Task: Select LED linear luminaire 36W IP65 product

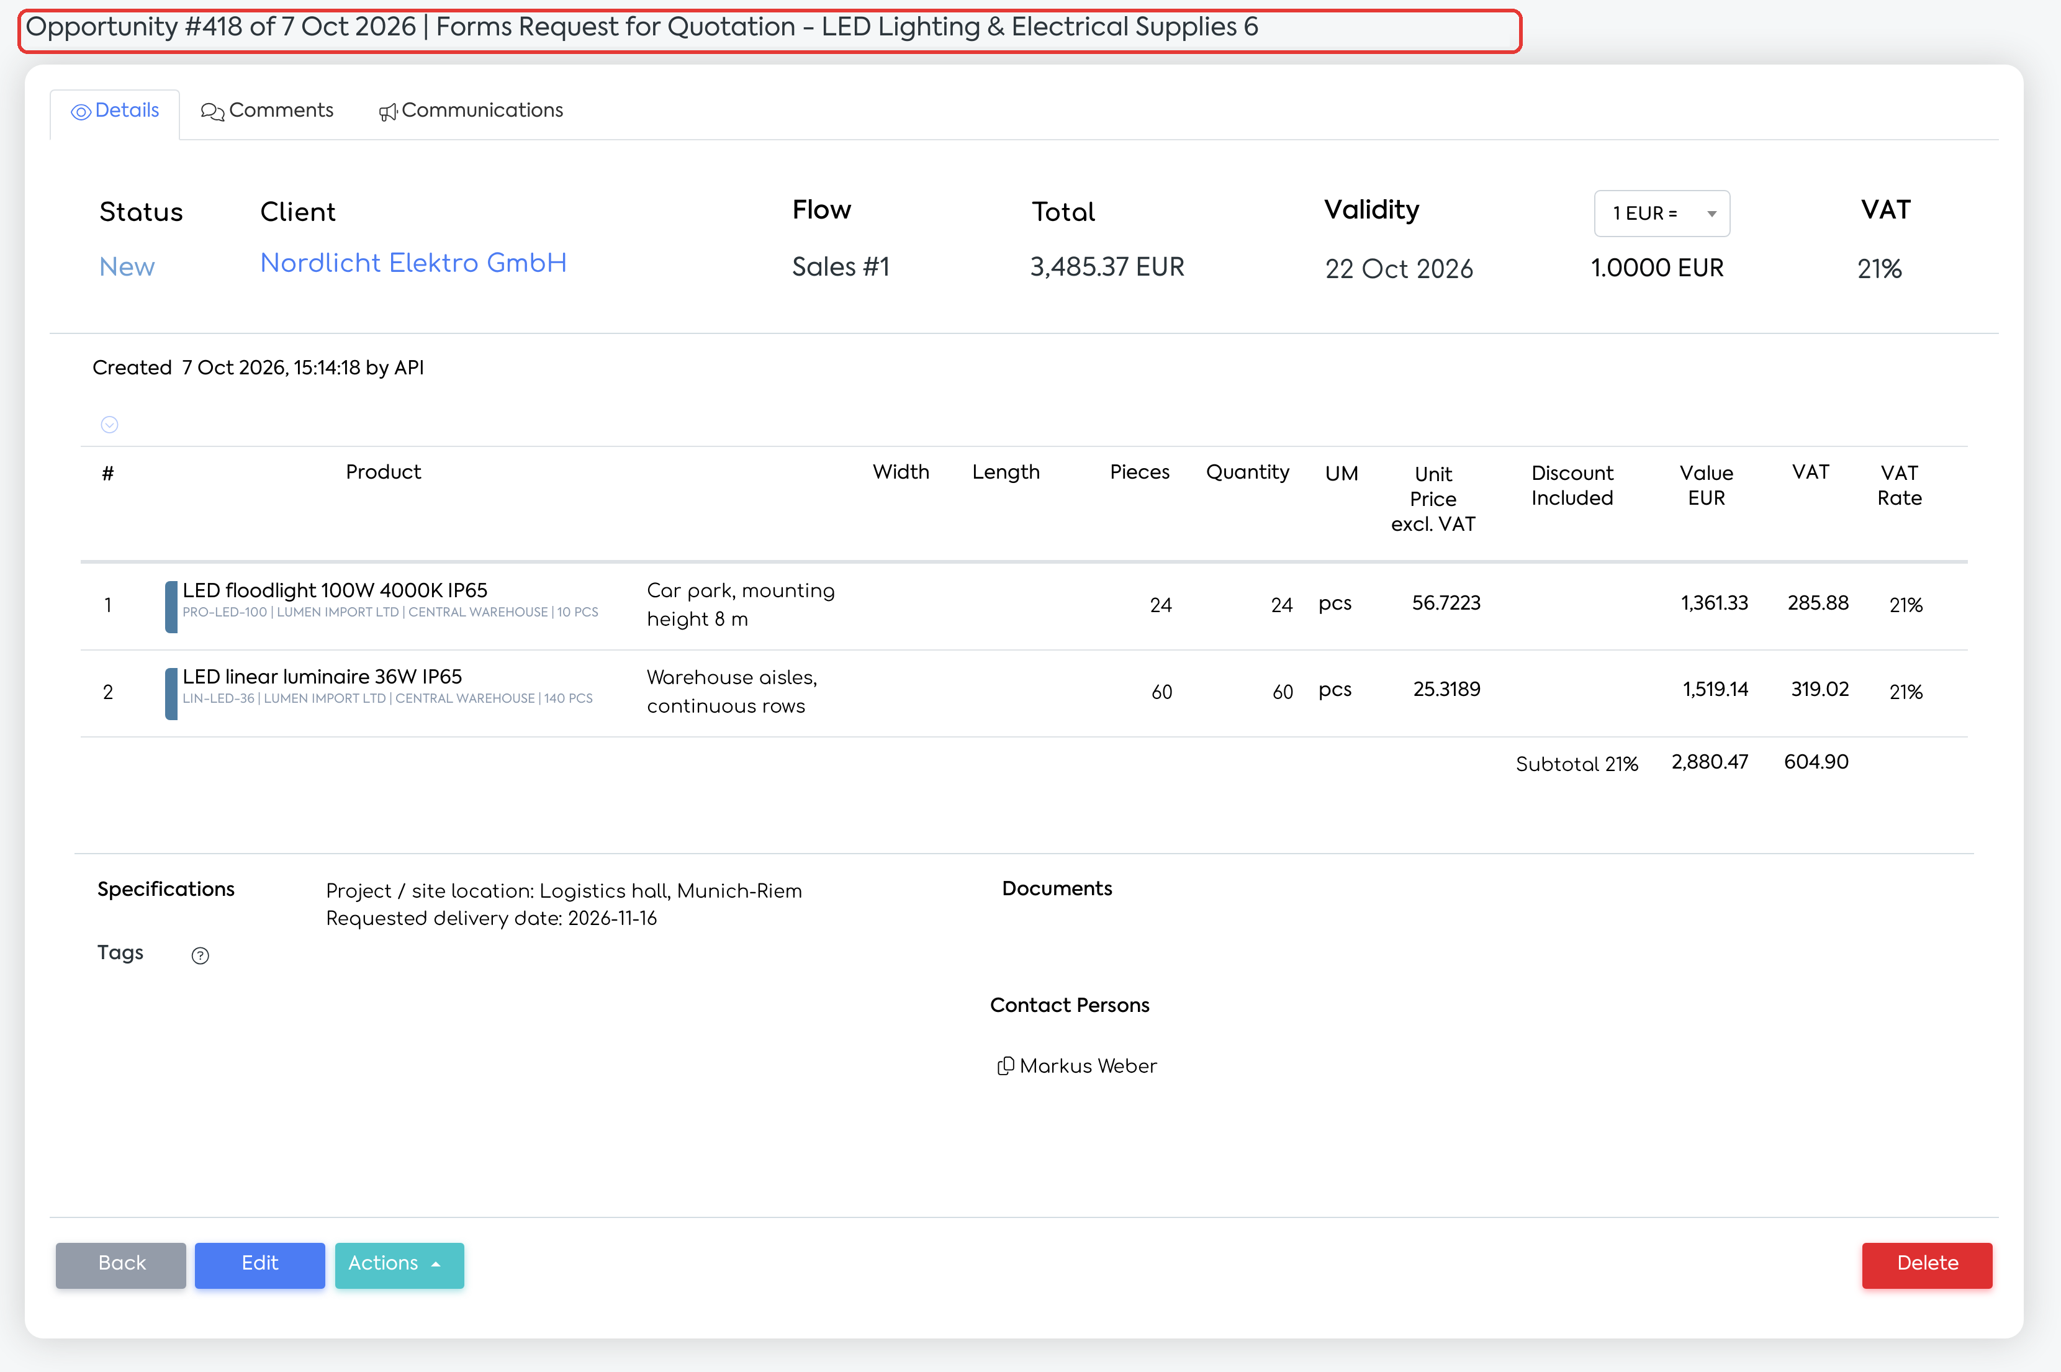Action: tap(322, 676)
